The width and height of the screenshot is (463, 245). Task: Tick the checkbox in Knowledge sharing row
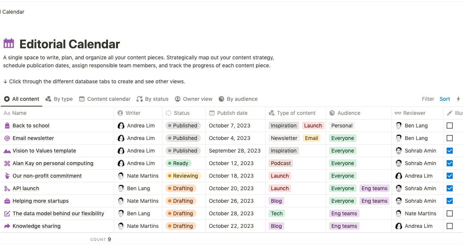tap(450, 226)
